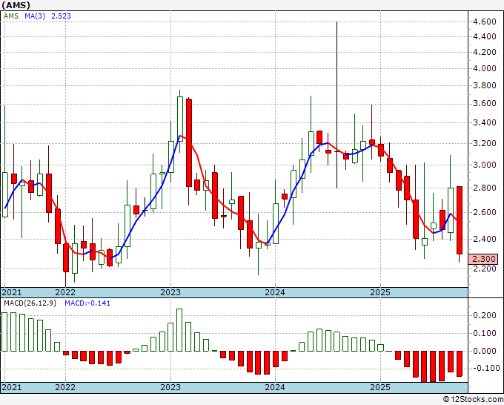The height and width of the screenshot is (405, 504).
Task: Select the MACD:-0.141 value label
Action: 85,303
